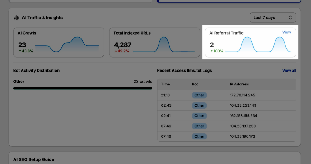Click the Other bot activity progress bar

[x=83, y=88]
